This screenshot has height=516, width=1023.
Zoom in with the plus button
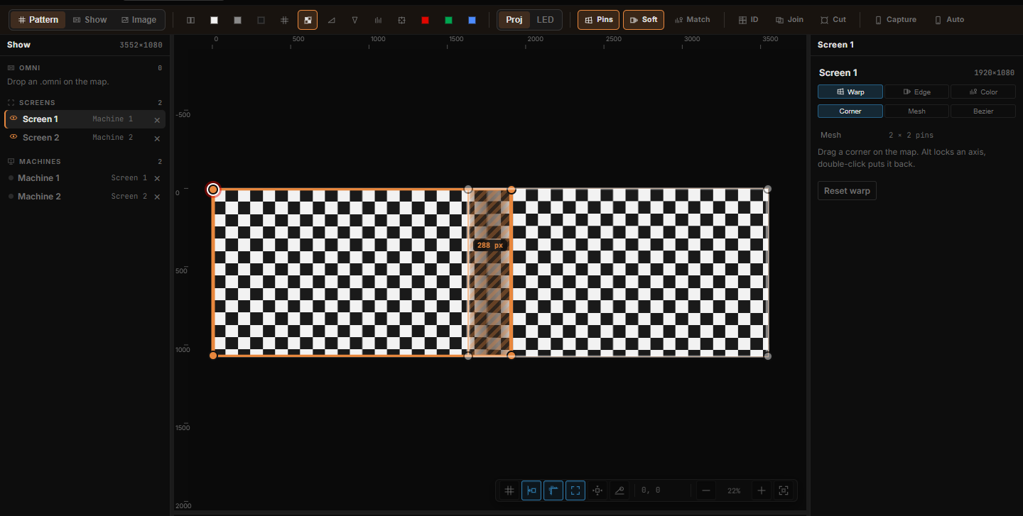(762, 490)
